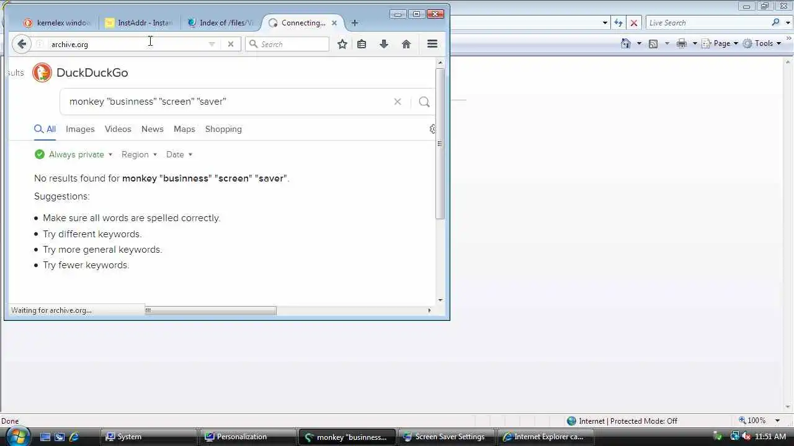Switch to Internet Explorer taskbar button
The image size is (794, 446).
545,437
